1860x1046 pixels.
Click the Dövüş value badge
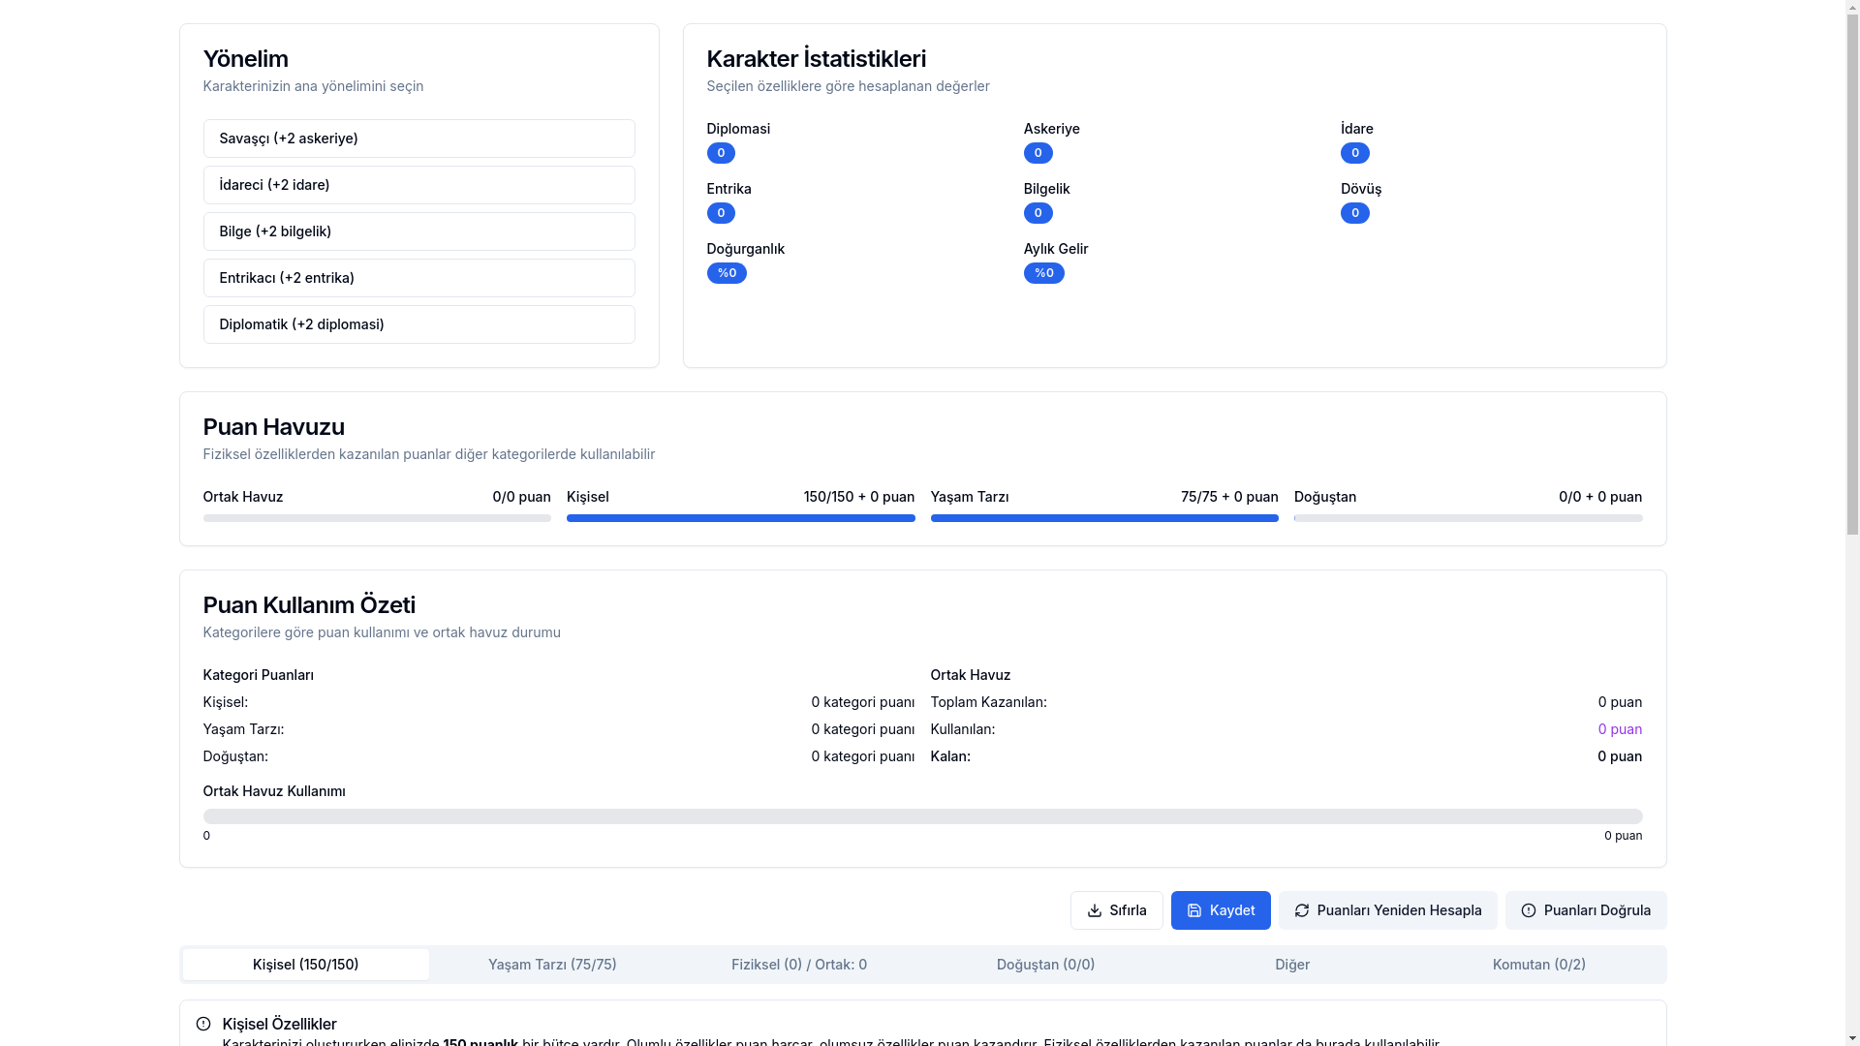tap(1354, 213)
